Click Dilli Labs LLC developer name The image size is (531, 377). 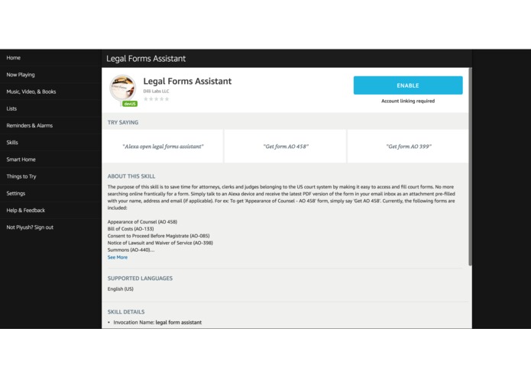156,91
